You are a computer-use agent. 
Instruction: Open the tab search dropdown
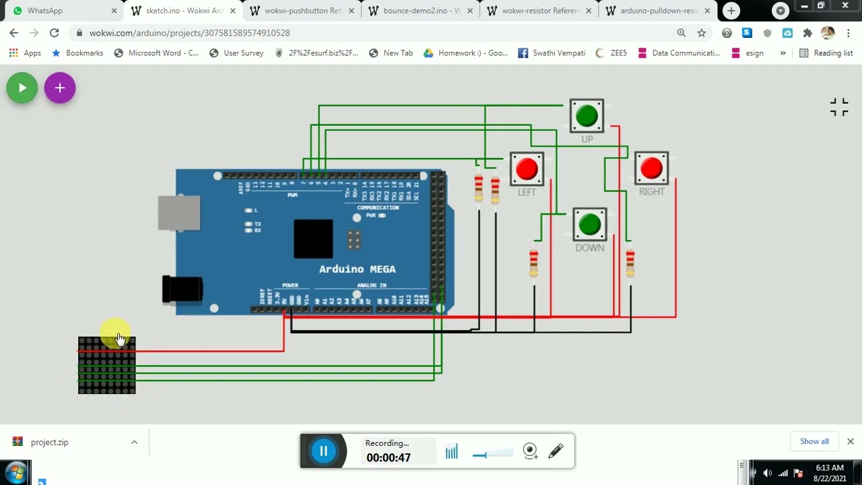(x=781, y=11)
